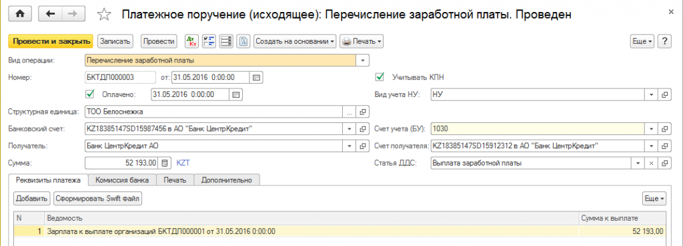Viewport: 683px width, 246px height.
Task: Click Получатель field Банк ЦентрКредит АО
Action: 214,146
